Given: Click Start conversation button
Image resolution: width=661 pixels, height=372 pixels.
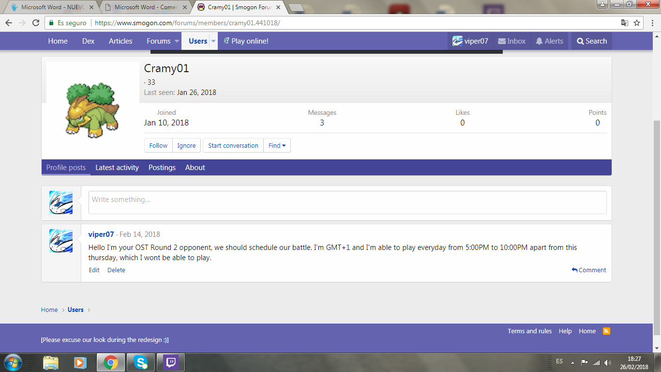Looking at the screenshot, I should coord(233,145).
